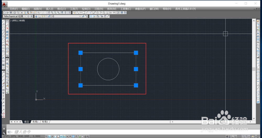262x138 pixels.
Task: Switch to the 布局1 layout tab
Action: [x=35, y=122]
